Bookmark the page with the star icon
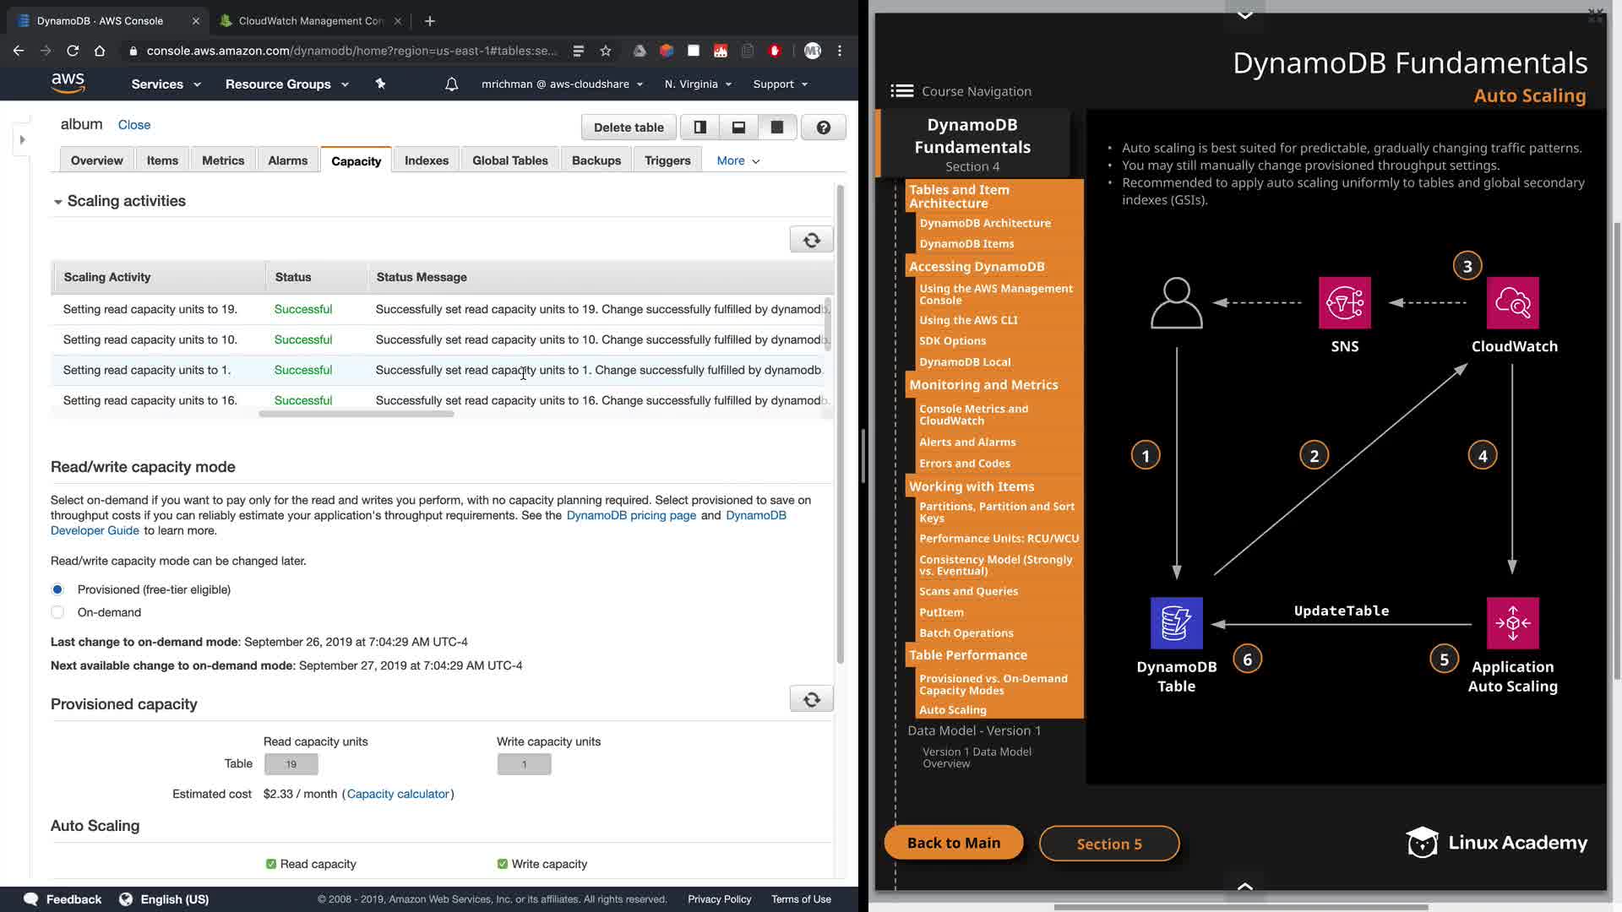 tap(605, 51)
